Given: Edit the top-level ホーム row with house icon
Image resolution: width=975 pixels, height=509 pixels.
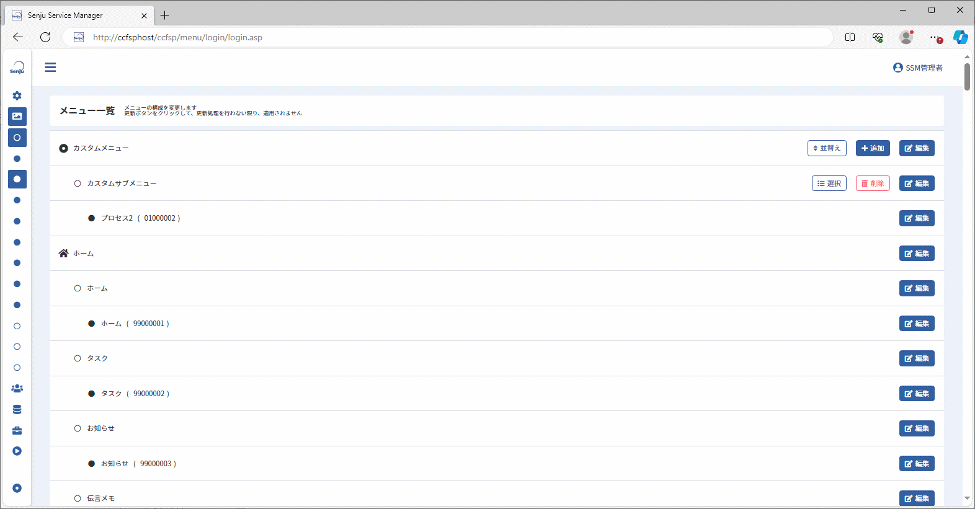Looking at the screenshot, I should coord(917,254).
